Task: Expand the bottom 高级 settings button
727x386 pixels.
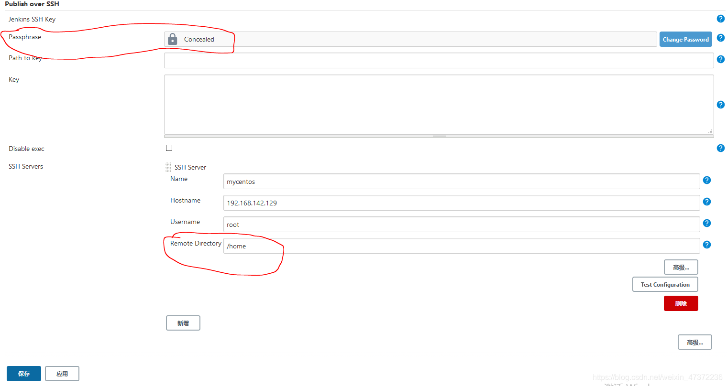Action: click(x=694, y=343)
